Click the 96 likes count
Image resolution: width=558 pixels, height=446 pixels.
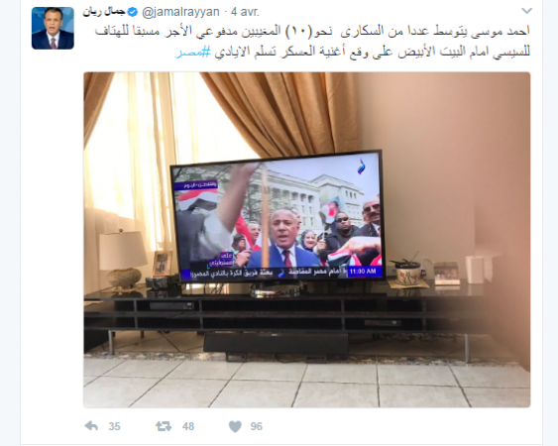coord(257,426)
